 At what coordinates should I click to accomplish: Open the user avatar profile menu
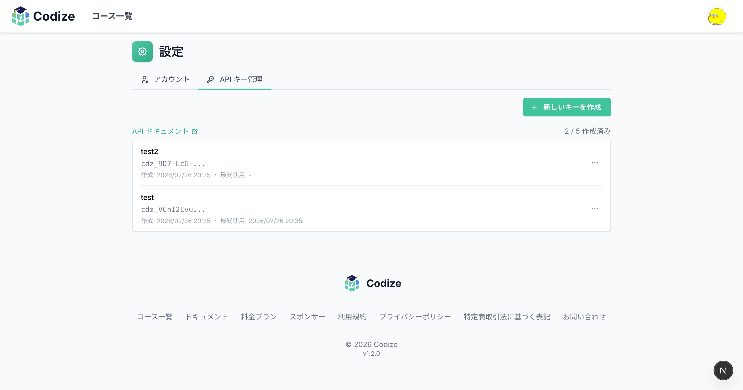coord(716,16)
